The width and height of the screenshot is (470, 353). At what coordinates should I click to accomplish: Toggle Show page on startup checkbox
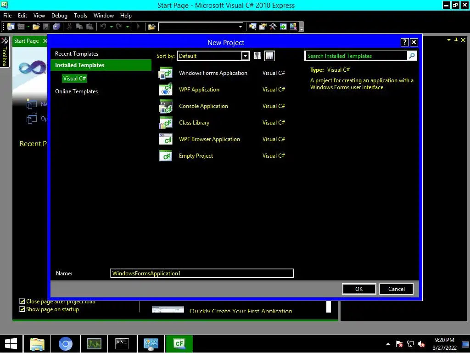(22, 309)
